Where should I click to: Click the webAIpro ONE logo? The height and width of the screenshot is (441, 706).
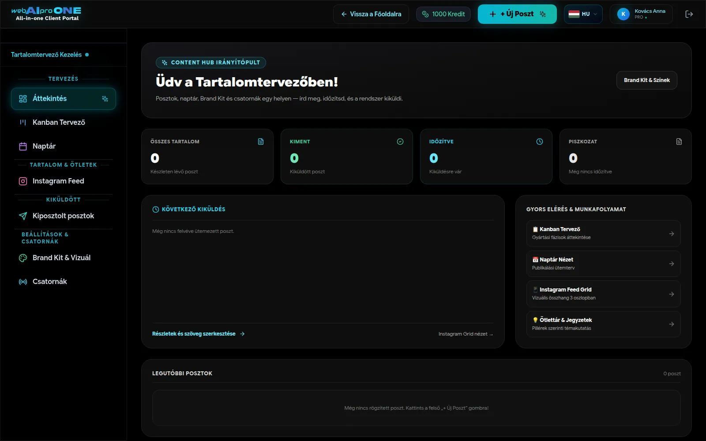click(x=46, y=14)
